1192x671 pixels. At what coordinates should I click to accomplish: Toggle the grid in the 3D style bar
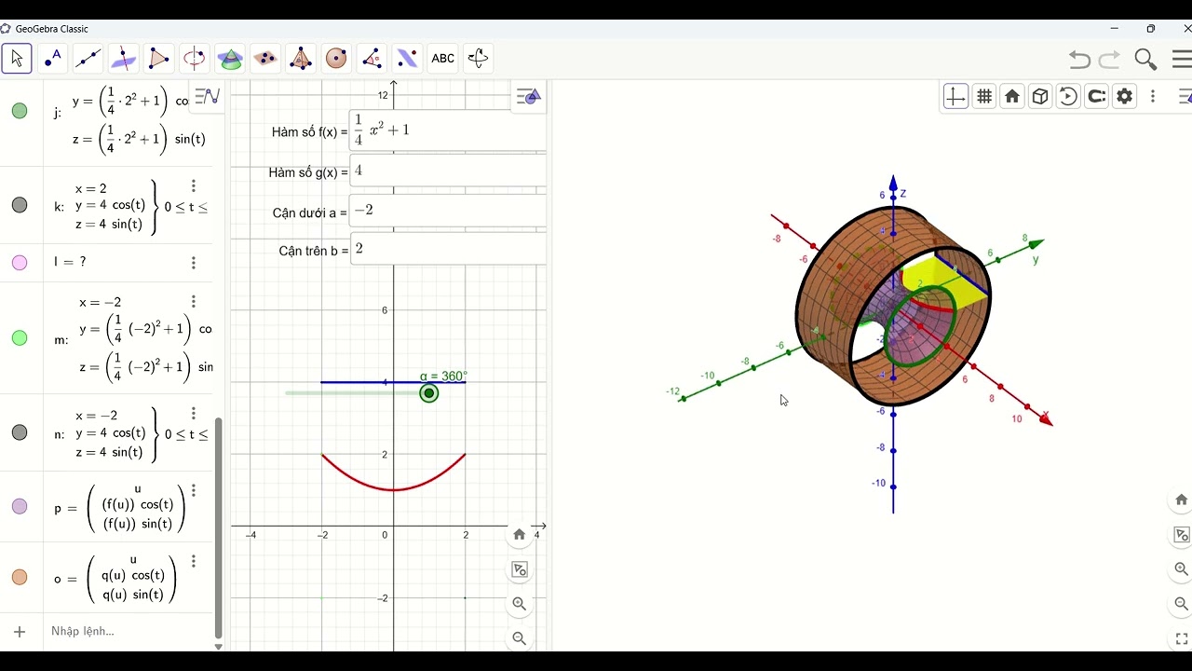[984, 96]
